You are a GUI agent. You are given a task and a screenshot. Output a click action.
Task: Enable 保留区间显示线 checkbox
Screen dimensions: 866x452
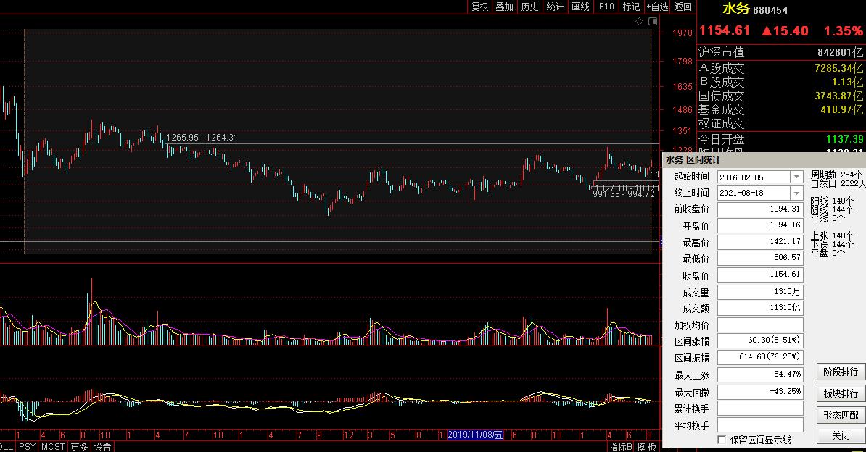click(x=722, y=440)
